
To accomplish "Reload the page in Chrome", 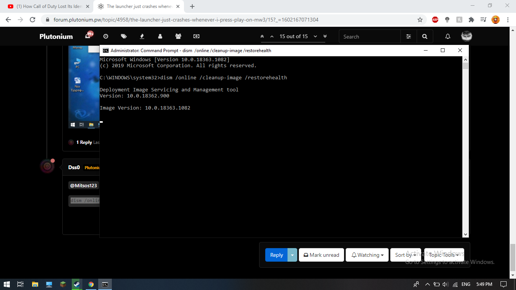I will (32, 20).
